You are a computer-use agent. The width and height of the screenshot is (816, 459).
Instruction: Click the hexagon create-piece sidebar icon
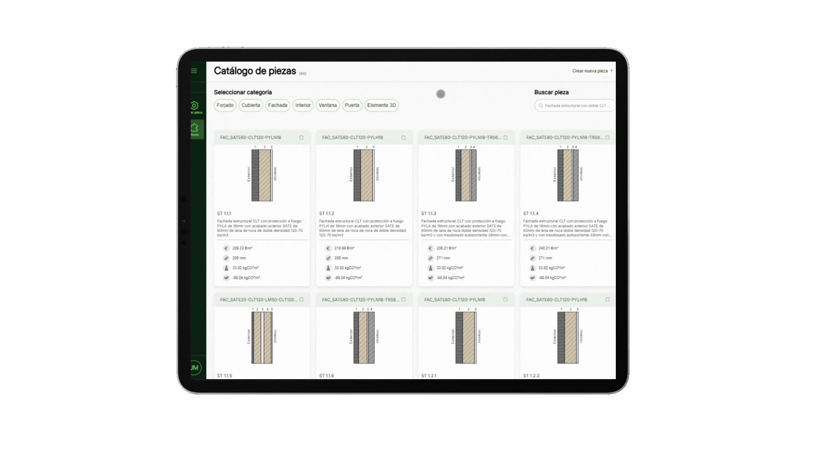[x=195, y=105]
